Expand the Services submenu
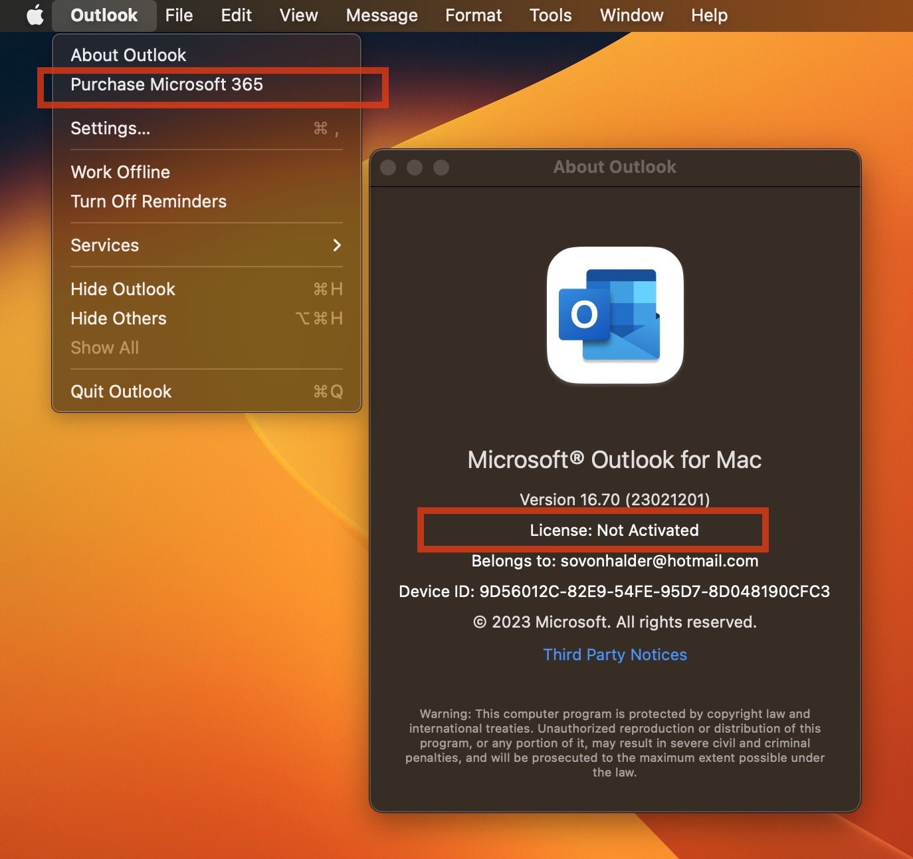 (x=207, y=245)
